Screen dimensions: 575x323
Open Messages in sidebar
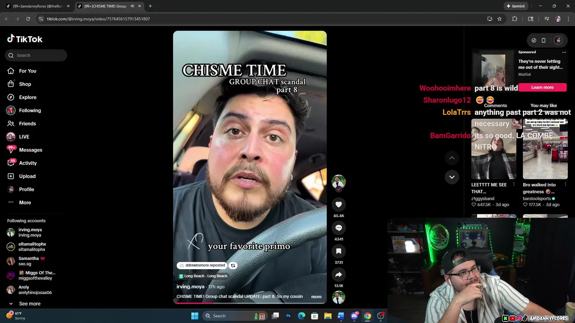(x=30, y=150)
